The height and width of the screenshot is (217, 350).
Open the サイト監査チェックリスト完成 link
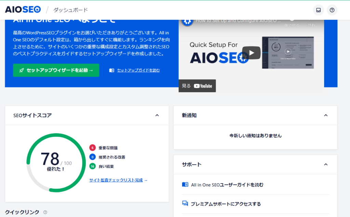pyautogui.click(x=118, y=180)
